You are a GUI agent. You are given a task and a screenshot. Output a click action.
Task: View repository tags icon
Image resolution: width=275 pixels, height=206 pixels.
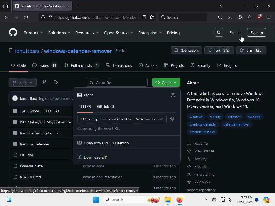click(x=56, y=82)
